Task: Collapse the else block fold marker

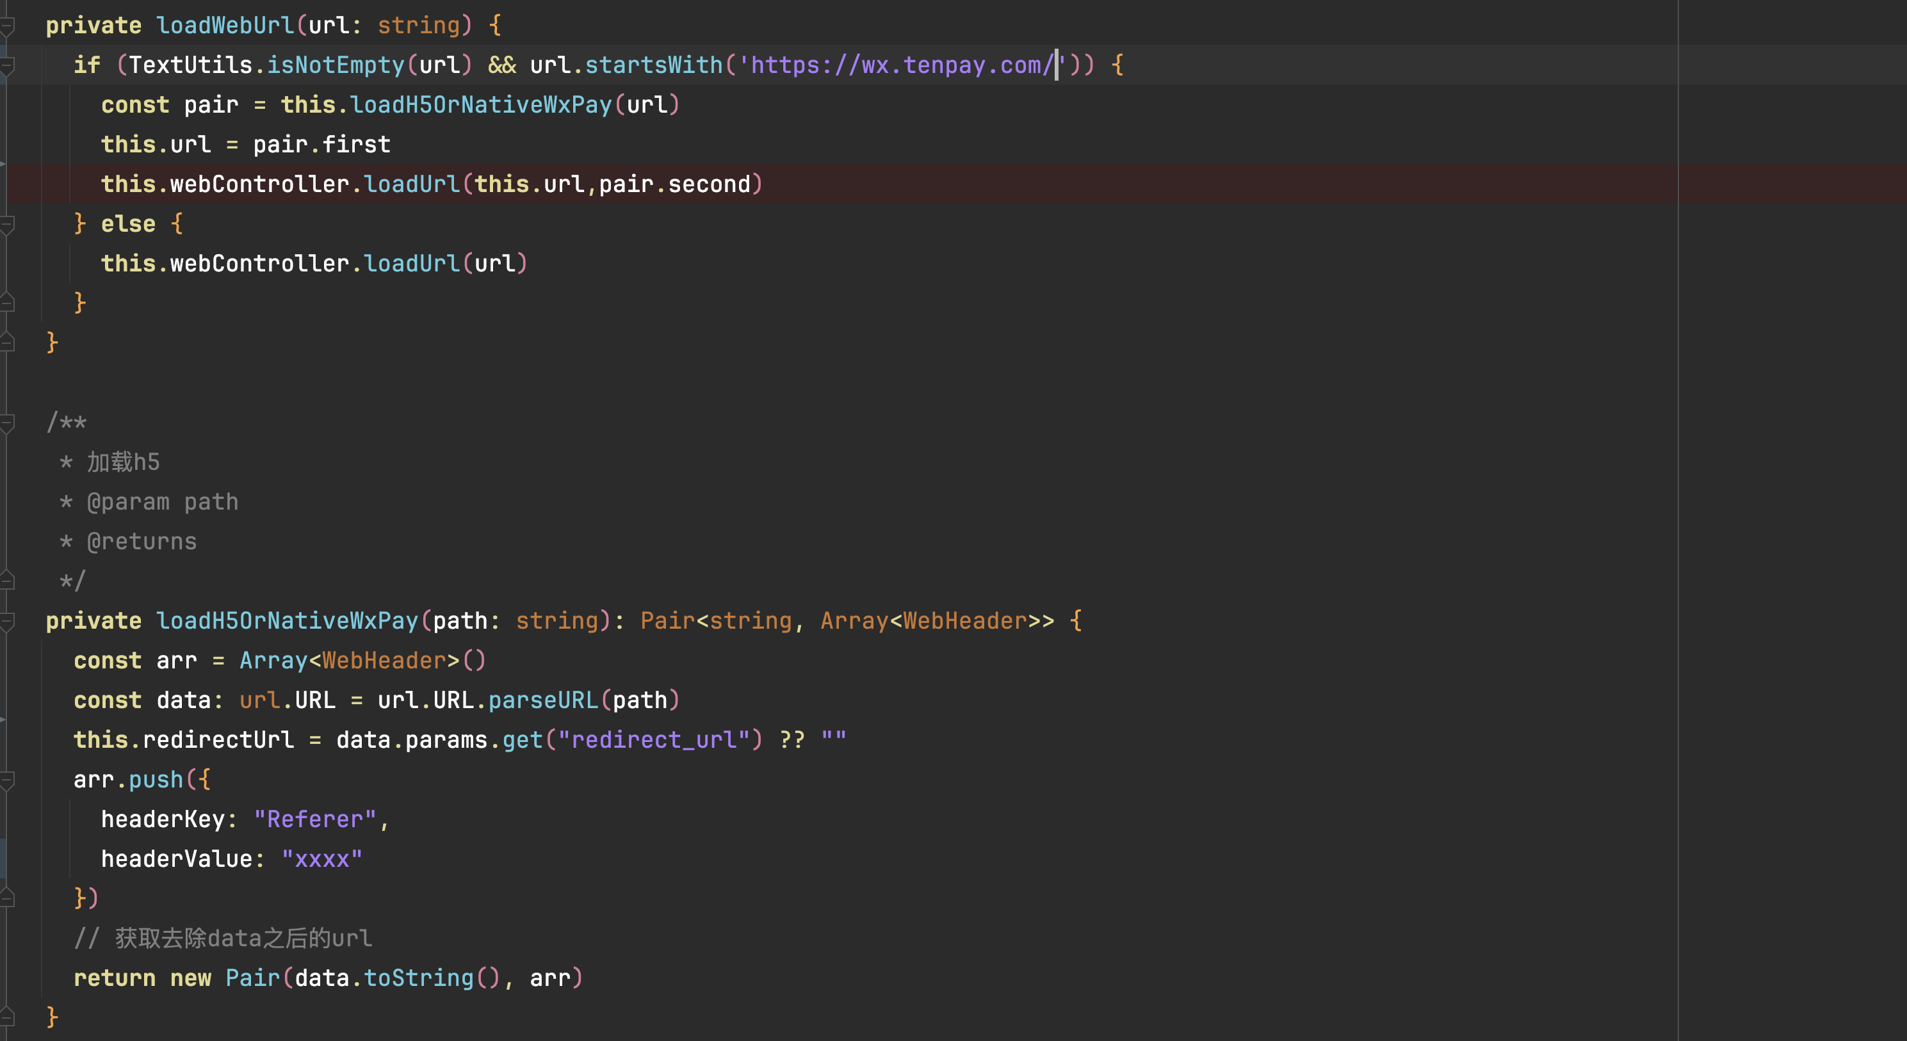Action: (8, 224)
